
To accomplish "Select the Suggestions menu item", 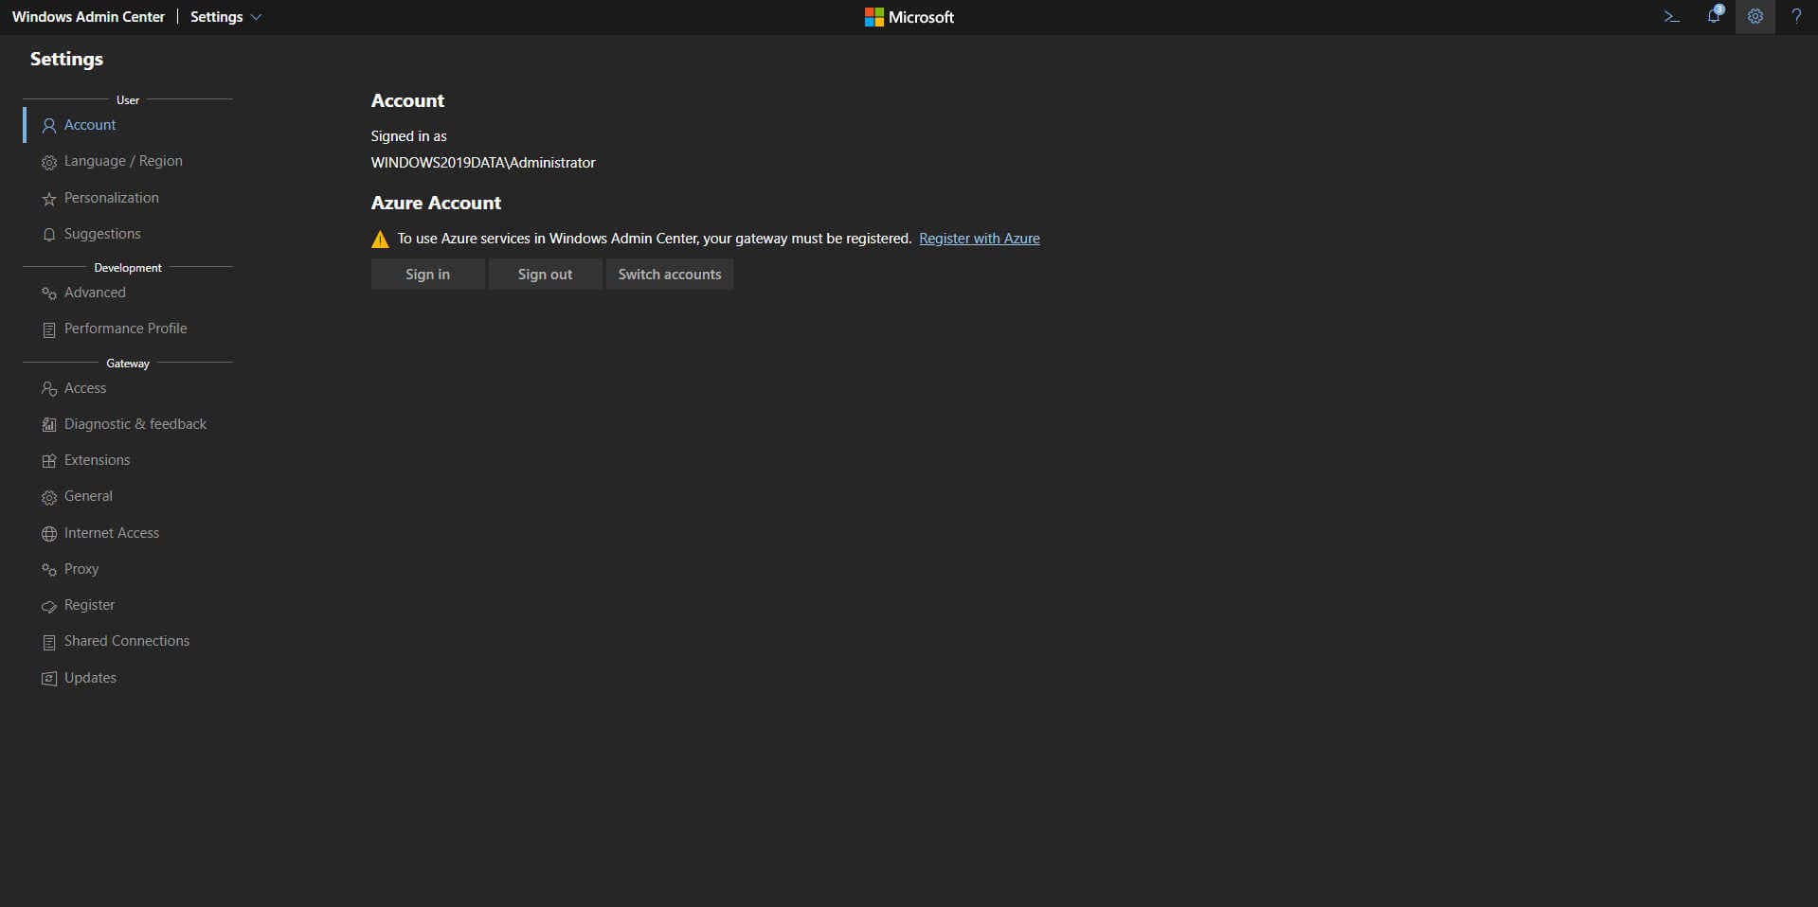I will pyautogui.click(x=102, y=234).
